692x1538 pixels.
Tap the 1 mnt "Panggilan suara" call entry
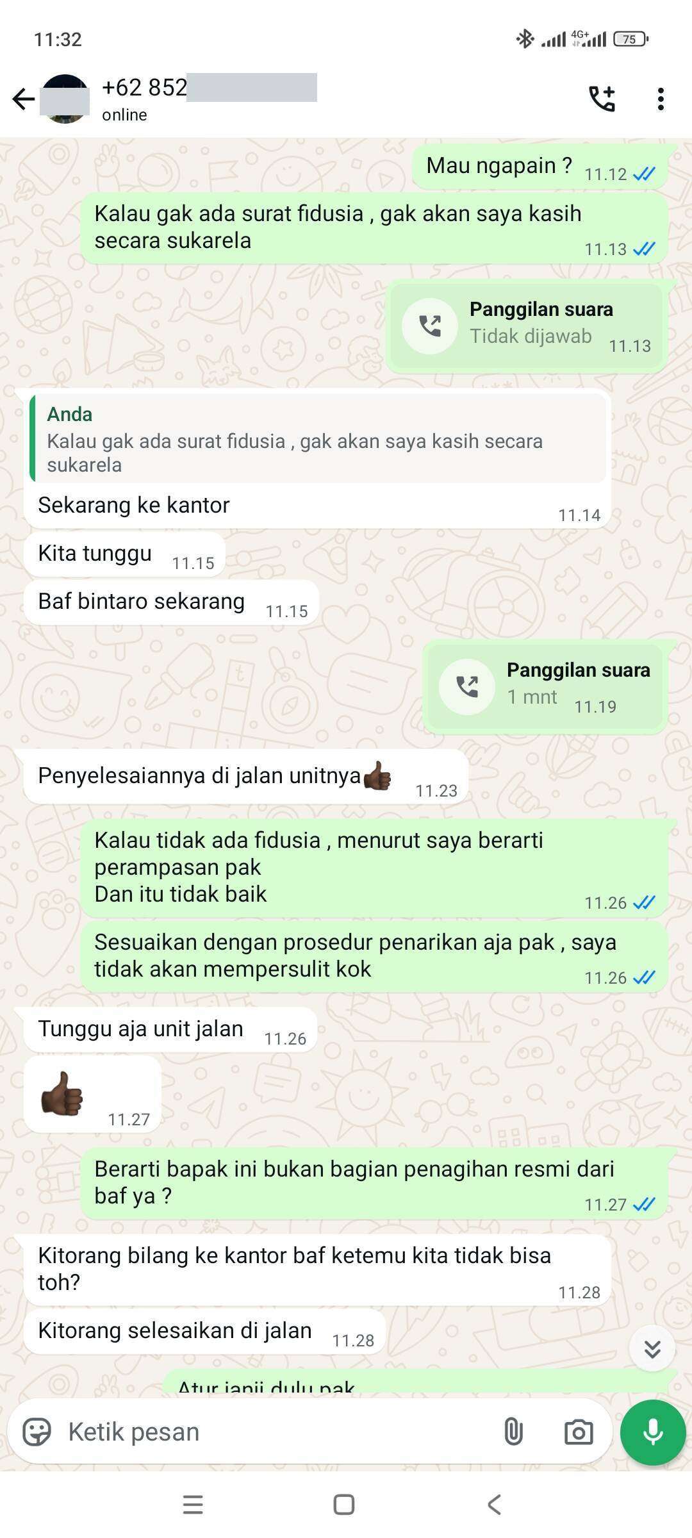pyautogui.click(x=545, y=686)
